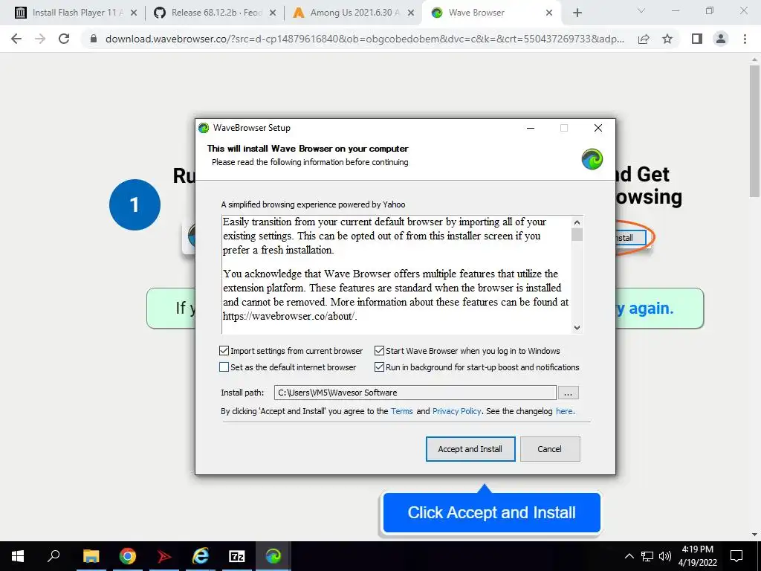Reload the page in Chrome
The height and width of the screenshot is (571, 761).
point(64,39)
